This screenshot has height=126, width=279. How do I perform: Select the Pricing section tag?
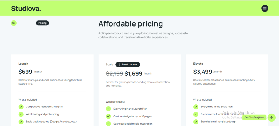[42, 23]
